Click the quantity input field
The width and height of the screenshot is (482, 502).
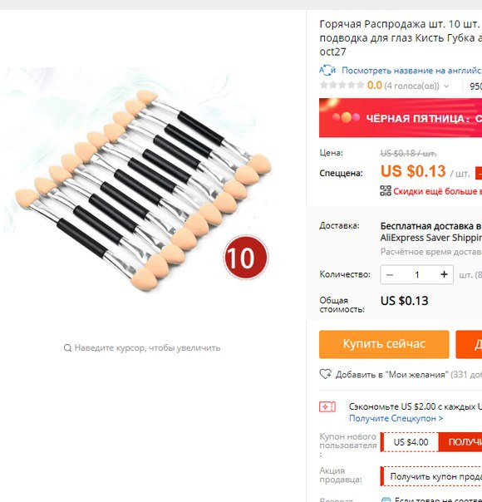[416, 275]
